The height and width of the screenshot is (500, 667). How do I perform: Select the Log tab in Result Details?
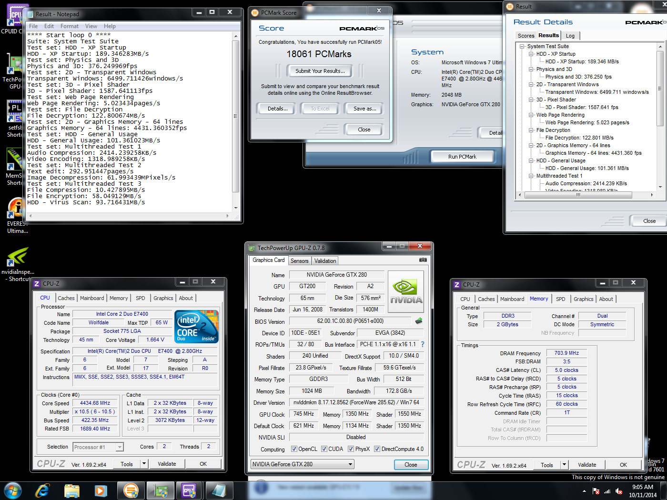[570, 36]
